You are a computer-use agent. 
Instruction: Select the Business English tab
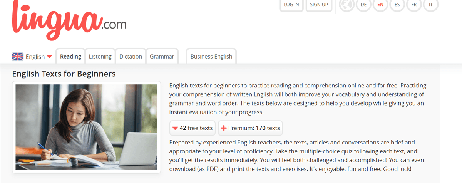click(x=211, y=56)
